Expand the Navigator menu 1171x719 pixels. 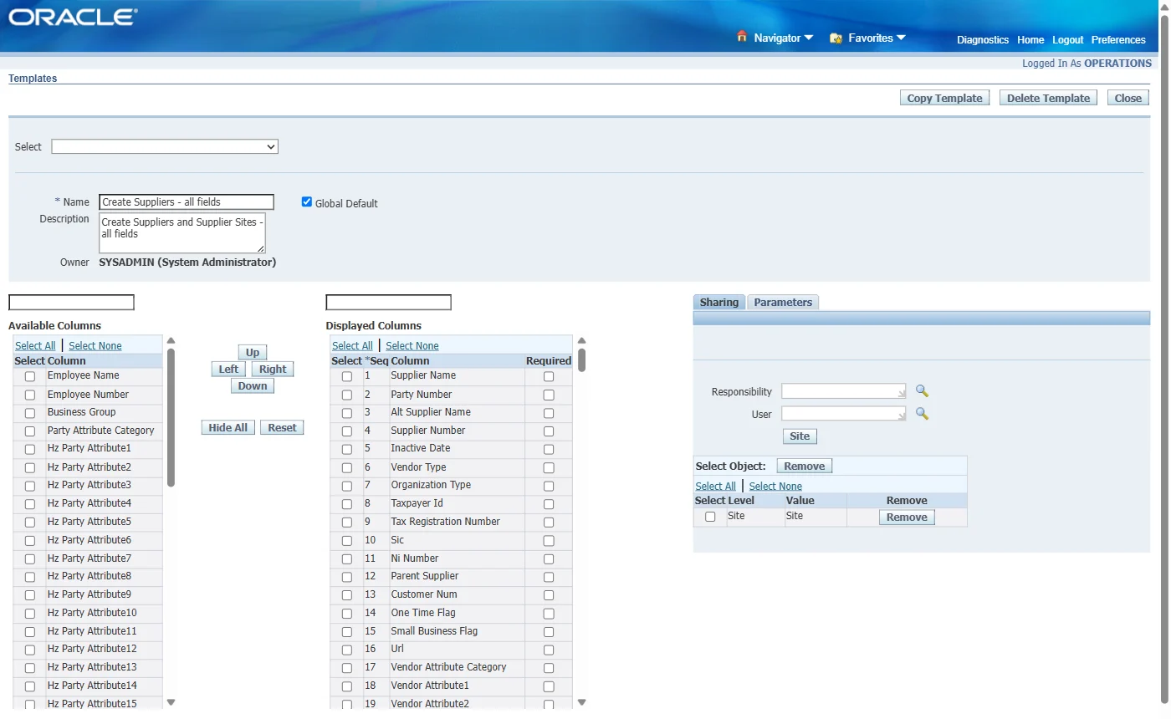[x=783, y=38]
